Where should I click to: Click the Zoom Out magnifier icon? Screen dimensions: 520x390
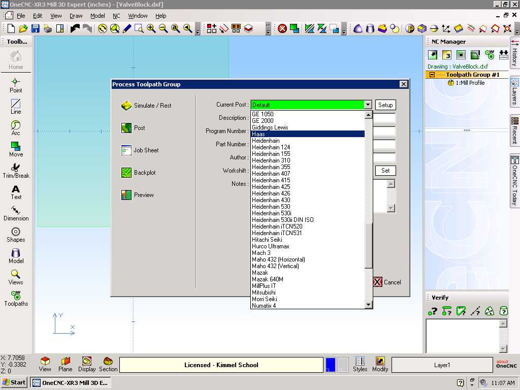(164, 28)
